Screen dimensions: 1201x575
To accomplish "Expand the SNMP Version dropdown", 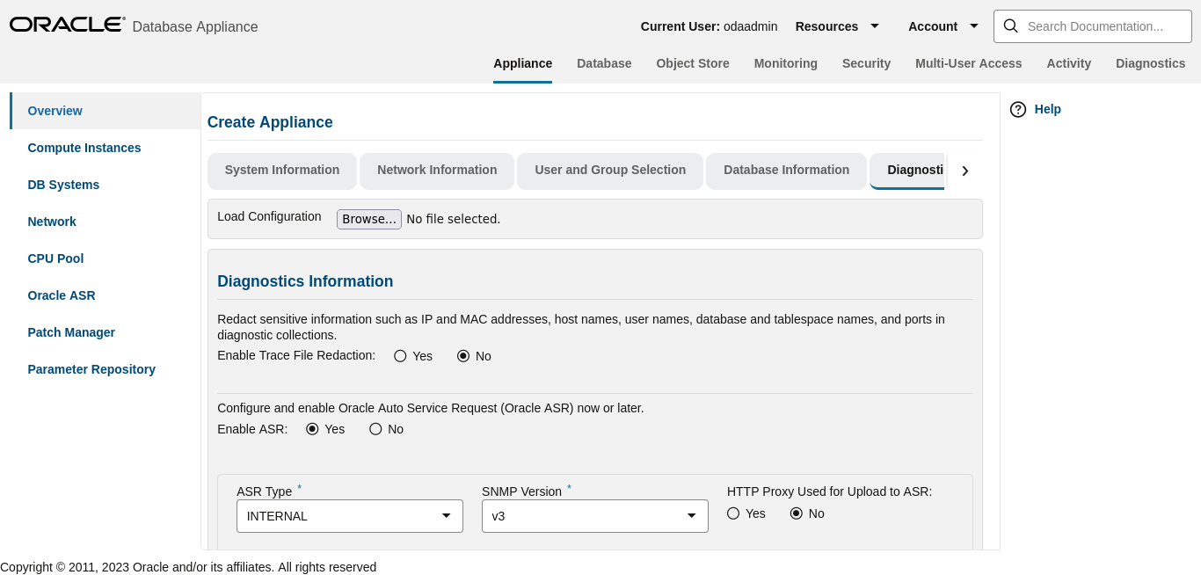I will pos(594,516).
